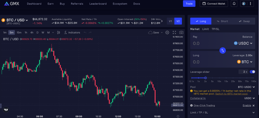Open the Save layout dropdown arrow

(162, 33)
